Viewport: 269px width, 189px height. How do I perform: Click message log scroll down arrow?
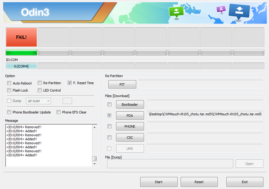[95, 164]
